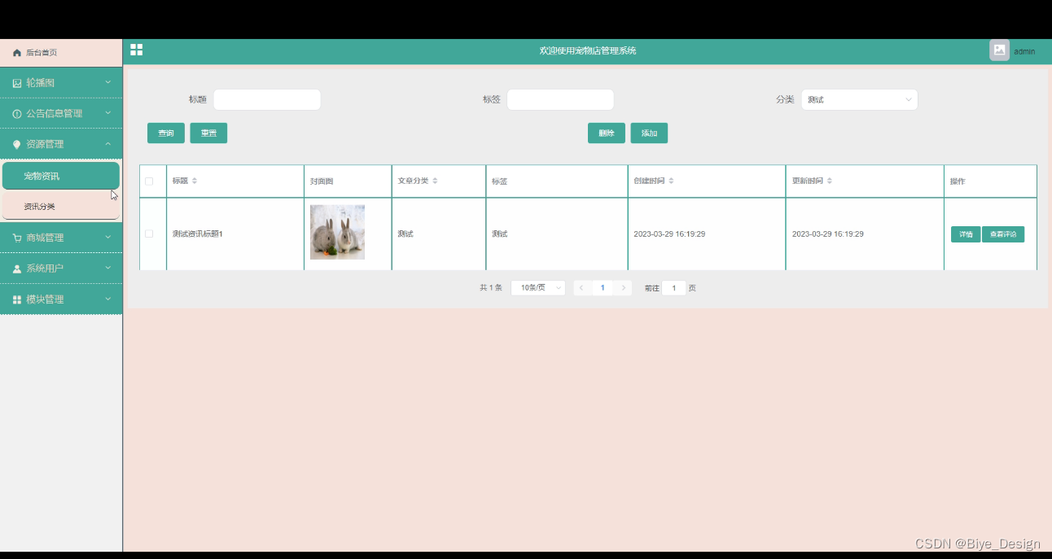The width and height of the screenshot is (1052, 559).
Task: Click the grid menu icon in header
Action: tap(137, 50)
